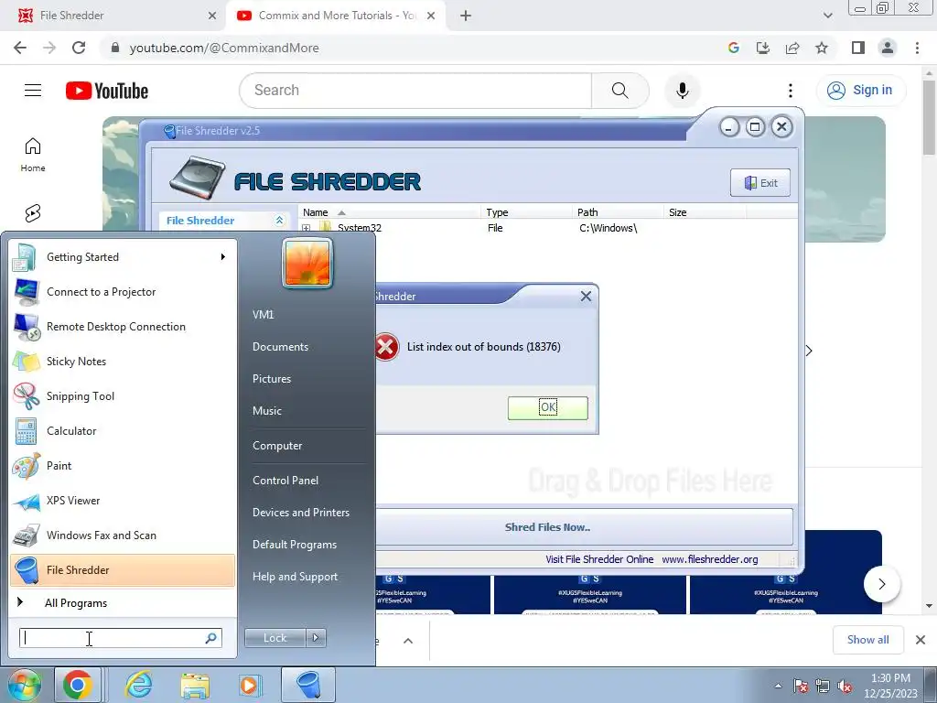The height and width of the screenshot is (703, 937).
Task: Select Commix and More Tutorials tab
Action: click(335, 16)
